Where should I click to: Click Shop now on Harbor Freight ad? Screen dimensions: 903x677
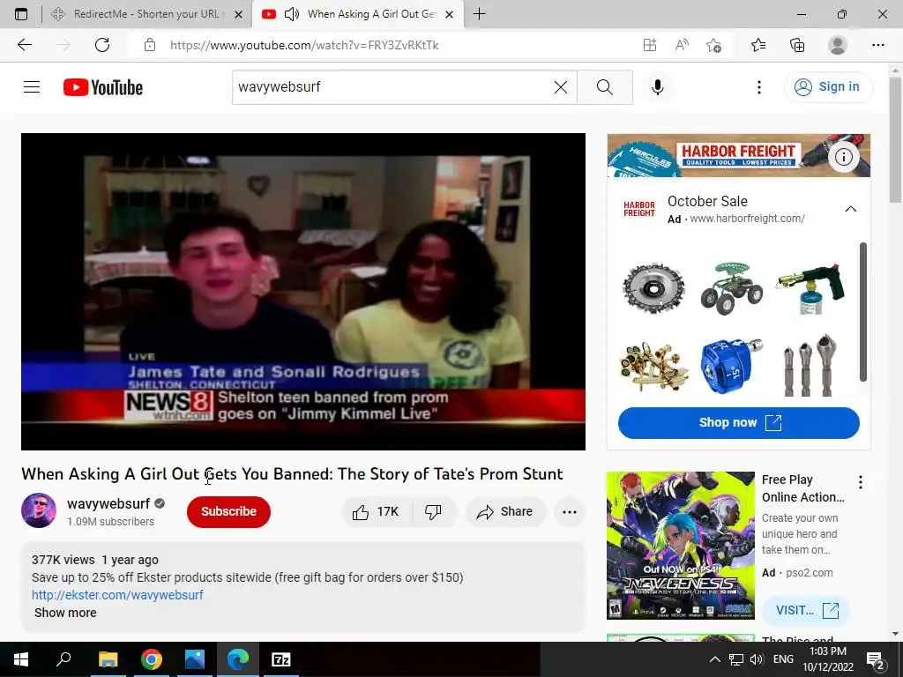pos(739,422)
